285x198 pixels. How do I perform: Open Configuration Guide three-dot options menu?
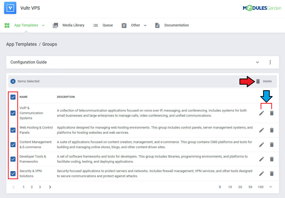coord(270,62)
